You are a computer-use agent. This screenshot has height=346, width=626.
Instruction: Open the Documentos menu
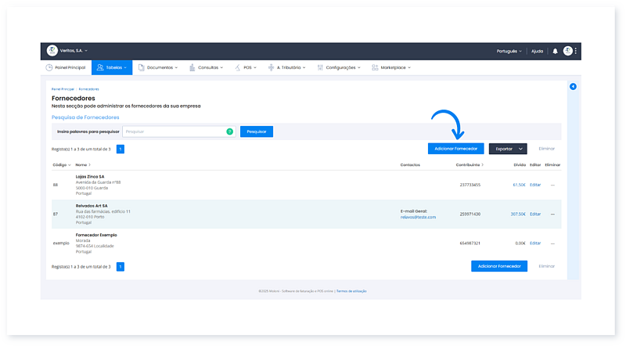pos(157,68)
